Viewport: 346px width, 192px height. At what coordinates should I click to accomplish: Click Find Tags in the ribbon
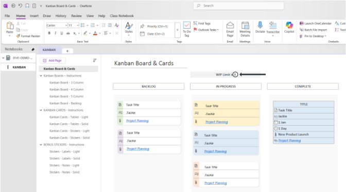(x=202, y=23)
